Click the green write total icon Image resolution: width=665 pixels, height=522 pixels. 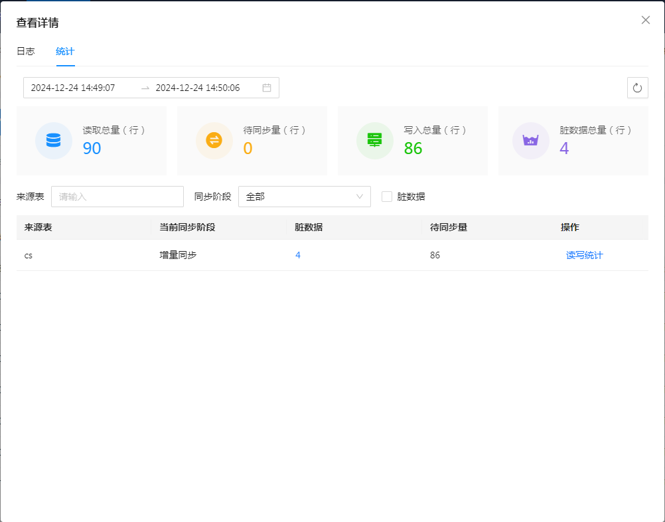[x=374, y=141]
